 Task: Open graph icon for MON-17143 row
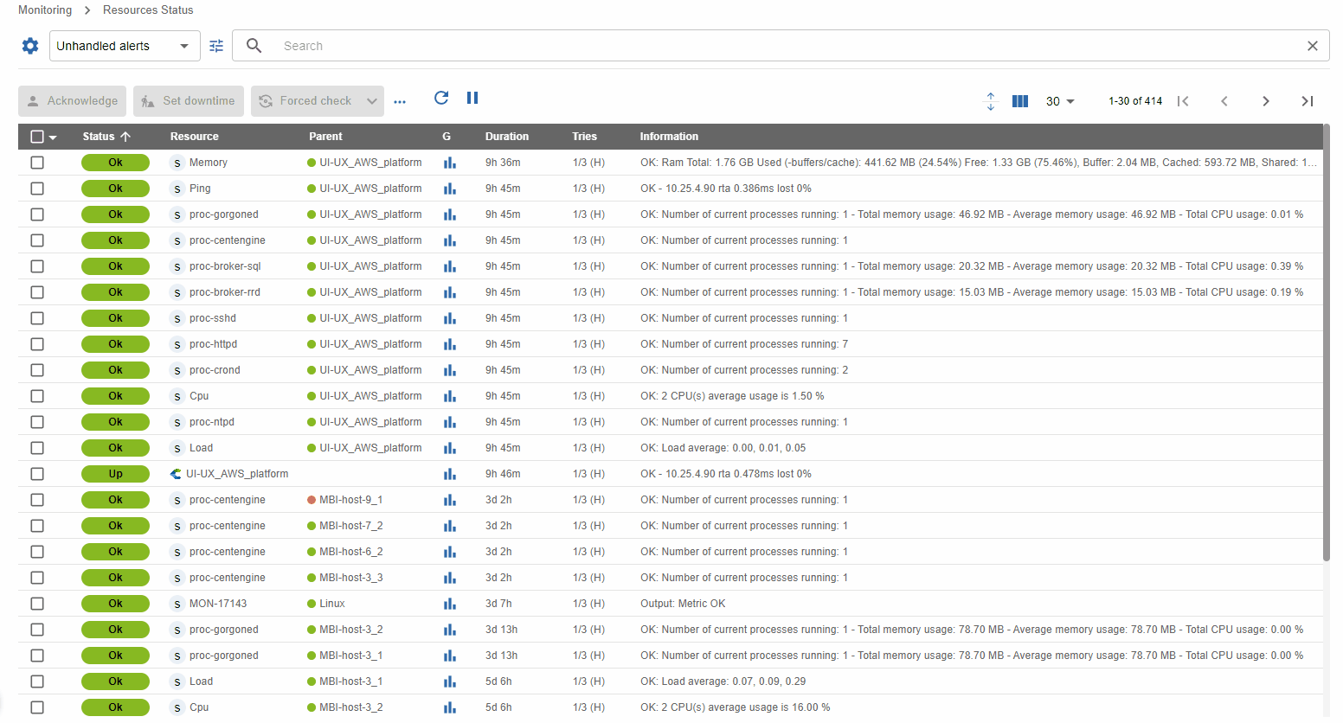point(450,604)
